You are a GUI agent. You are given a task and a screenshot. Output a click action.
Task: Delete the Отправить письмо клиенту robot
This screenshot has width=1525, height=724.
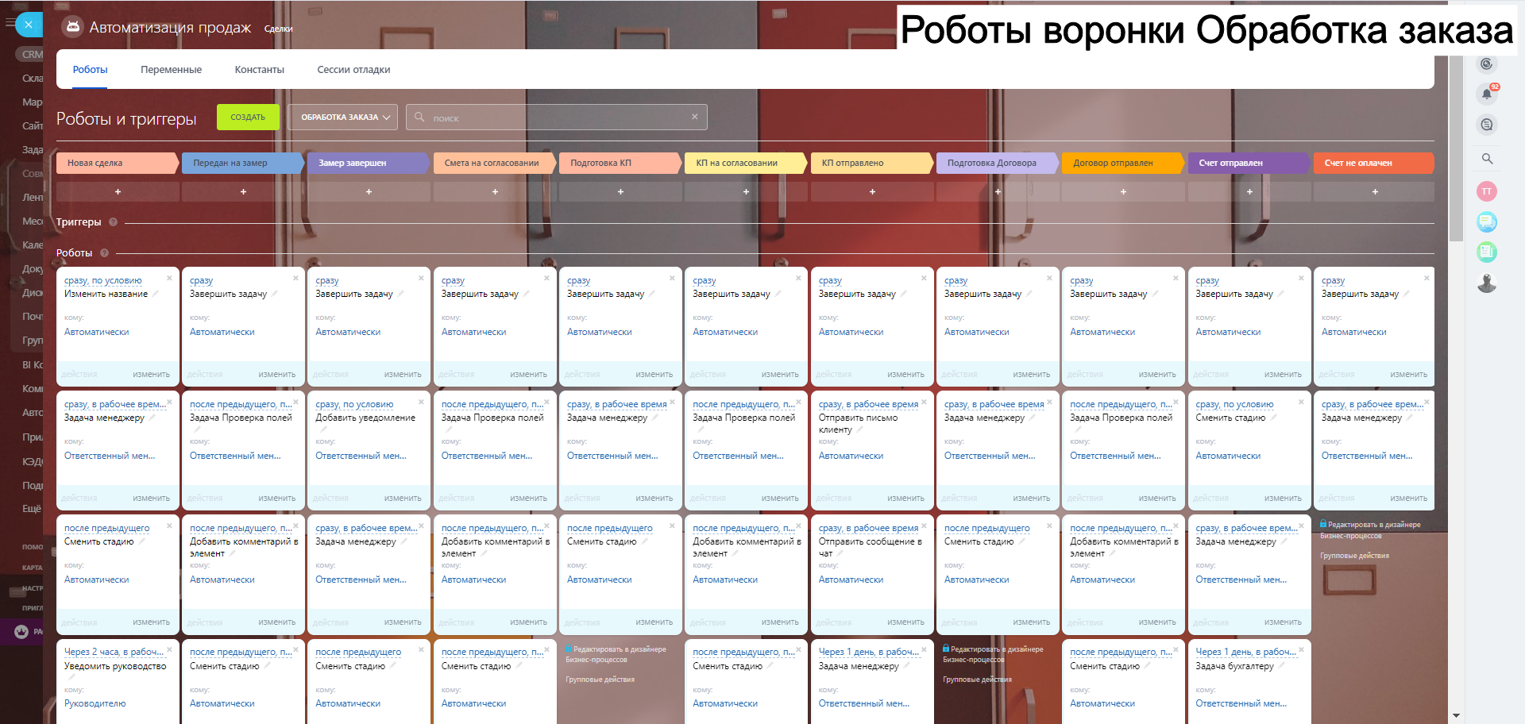924,402
